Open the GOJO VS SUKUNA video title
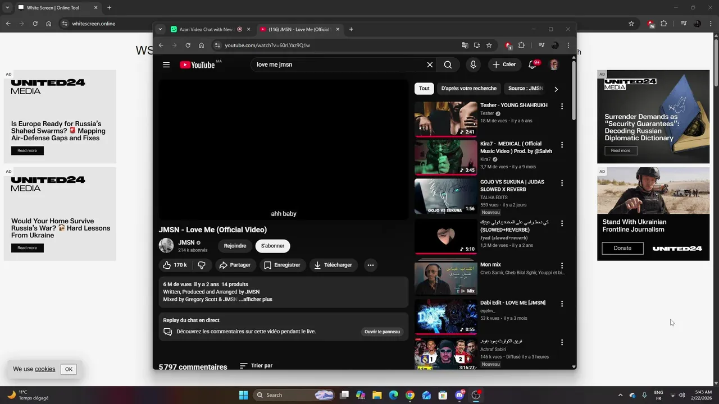 click(512, 186)
